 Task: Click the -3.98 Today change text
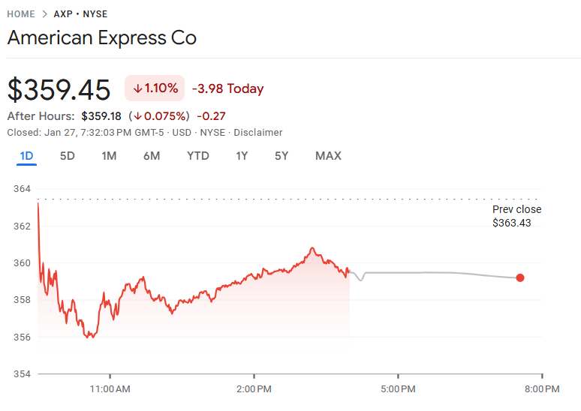pyautogui.click(x=227, y=88)
